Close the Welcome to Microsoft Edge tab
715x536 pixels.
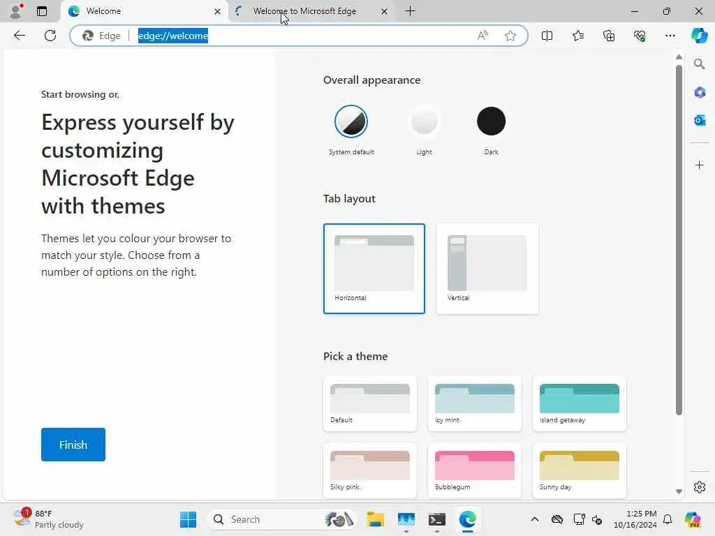385,11
